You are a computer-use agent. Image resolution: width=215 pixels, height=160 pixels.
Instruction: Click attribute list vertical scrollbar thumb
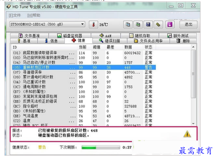point(193,74)
